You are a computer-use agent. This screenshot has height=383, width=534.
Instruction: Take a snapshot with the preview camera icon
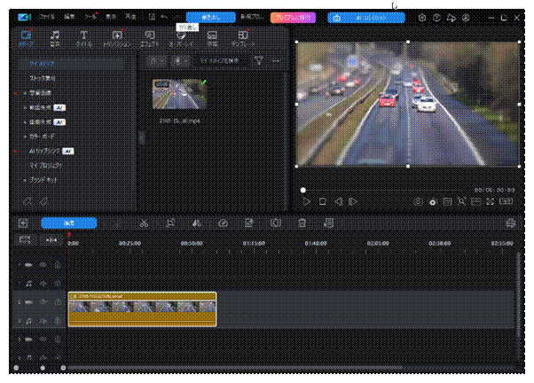418,202
